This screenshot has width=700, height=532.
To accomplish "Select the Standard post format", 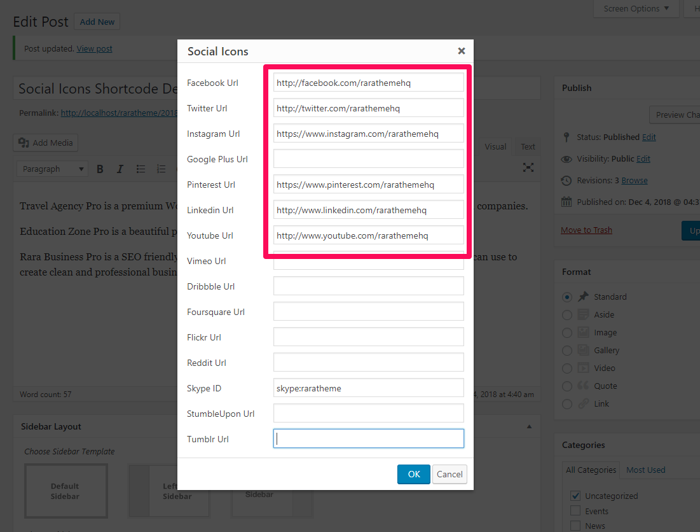I will [x=567, y=297].
